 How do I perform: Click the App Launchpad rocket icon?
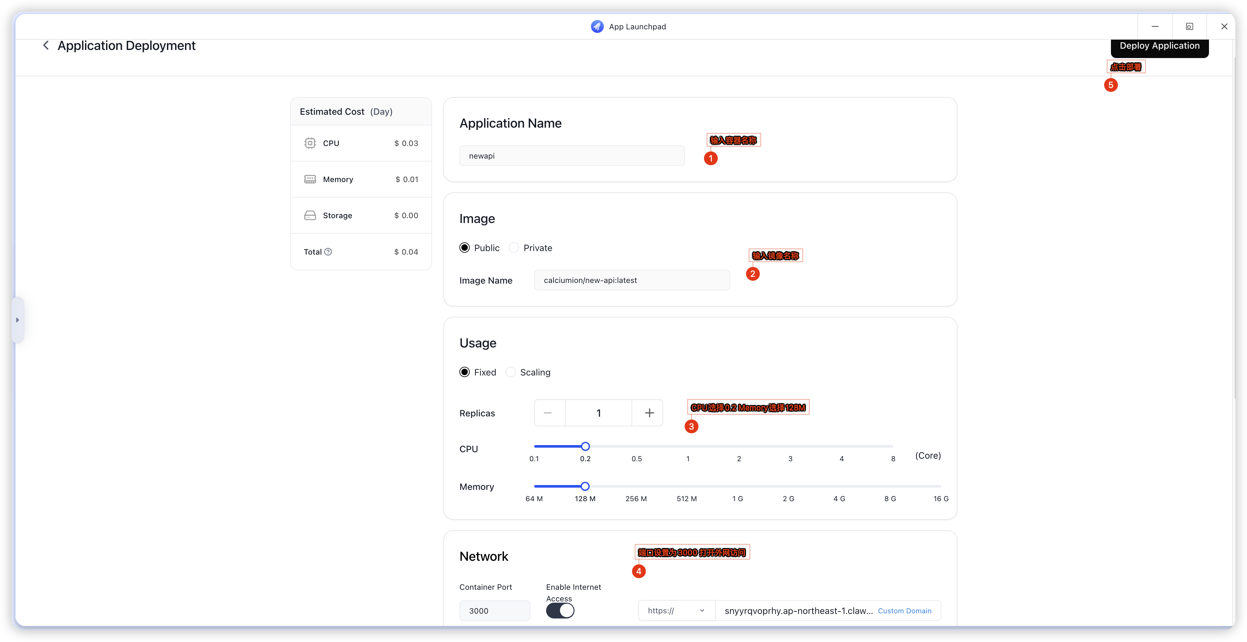(597, 27)
